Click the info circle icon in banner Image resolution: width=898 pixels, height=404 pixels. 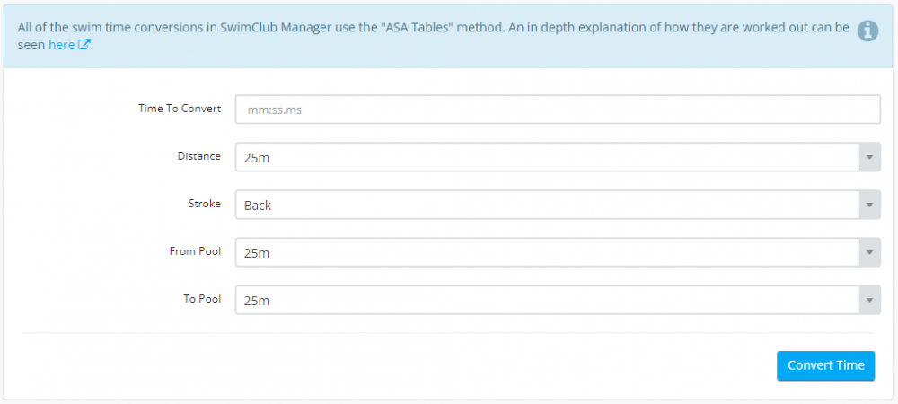867,31
